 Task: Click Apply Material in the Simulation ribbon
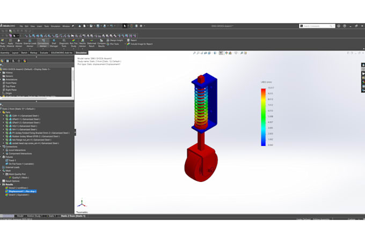coord(10,43)
